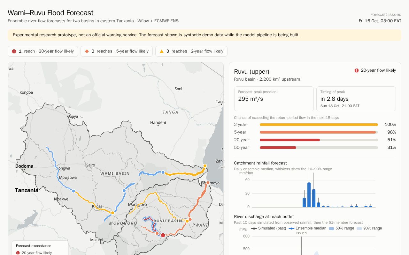Click the Simulated (past) legend line icon

pyautogui.click(x=254, y=229)
